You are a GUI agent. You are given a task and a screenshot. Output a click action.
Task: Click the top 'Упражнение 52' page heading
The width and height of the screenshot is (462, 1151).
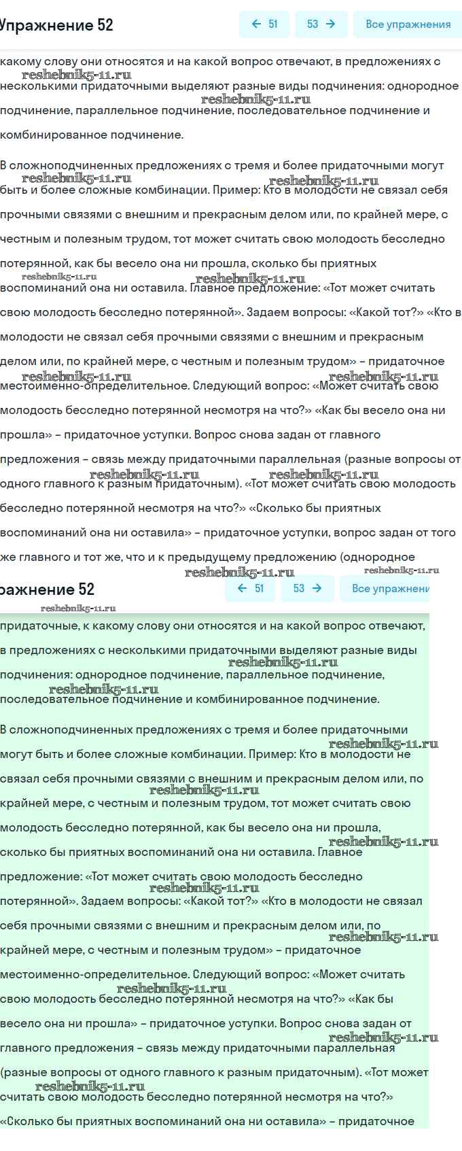click(56, 25)
